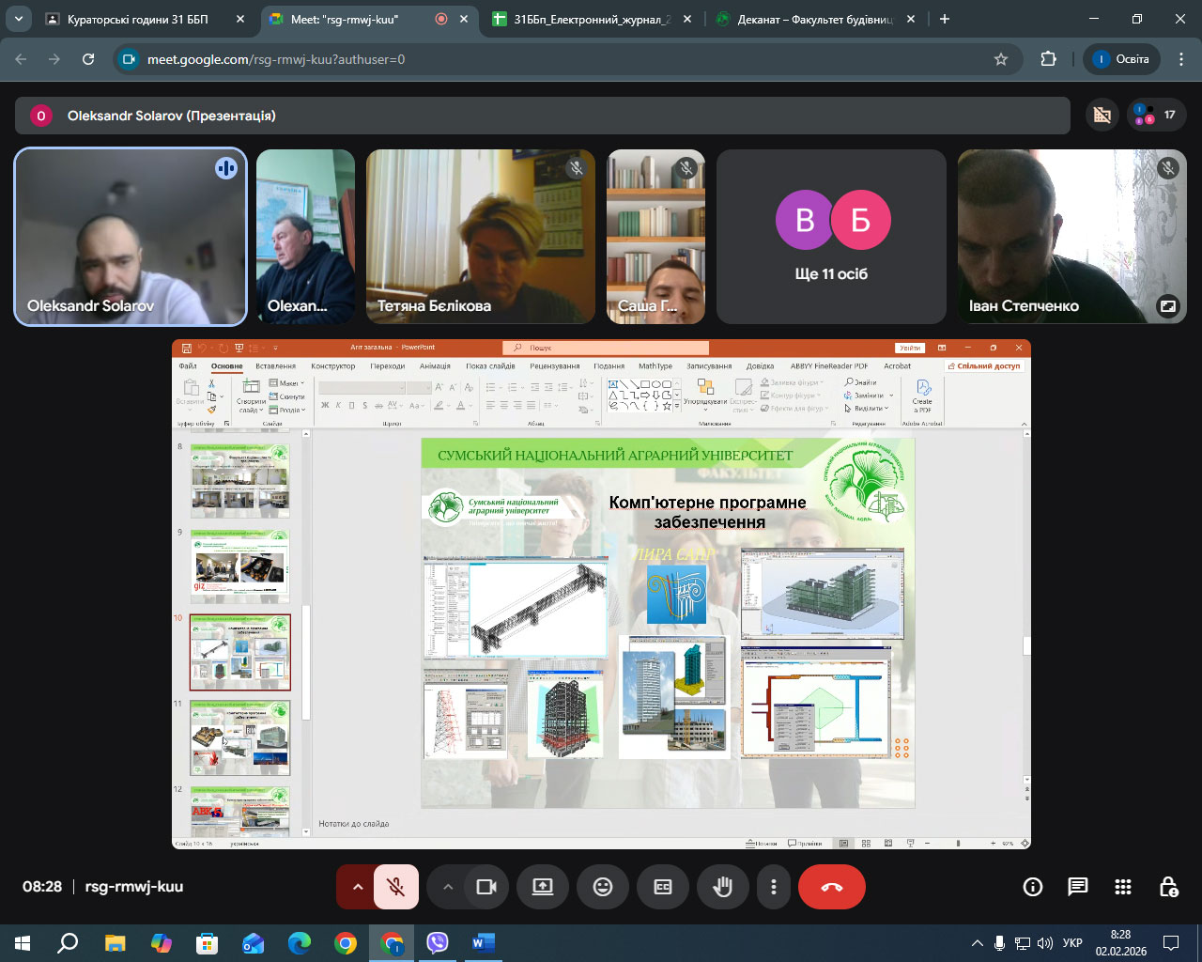The image size is (1202, 962).
Task: Open the reactions emoji picker
Action: tap(603, 887)
